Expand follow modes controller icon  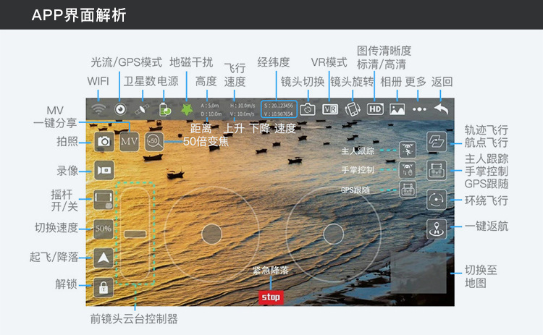pyautogui.click(x=437, y=170)
